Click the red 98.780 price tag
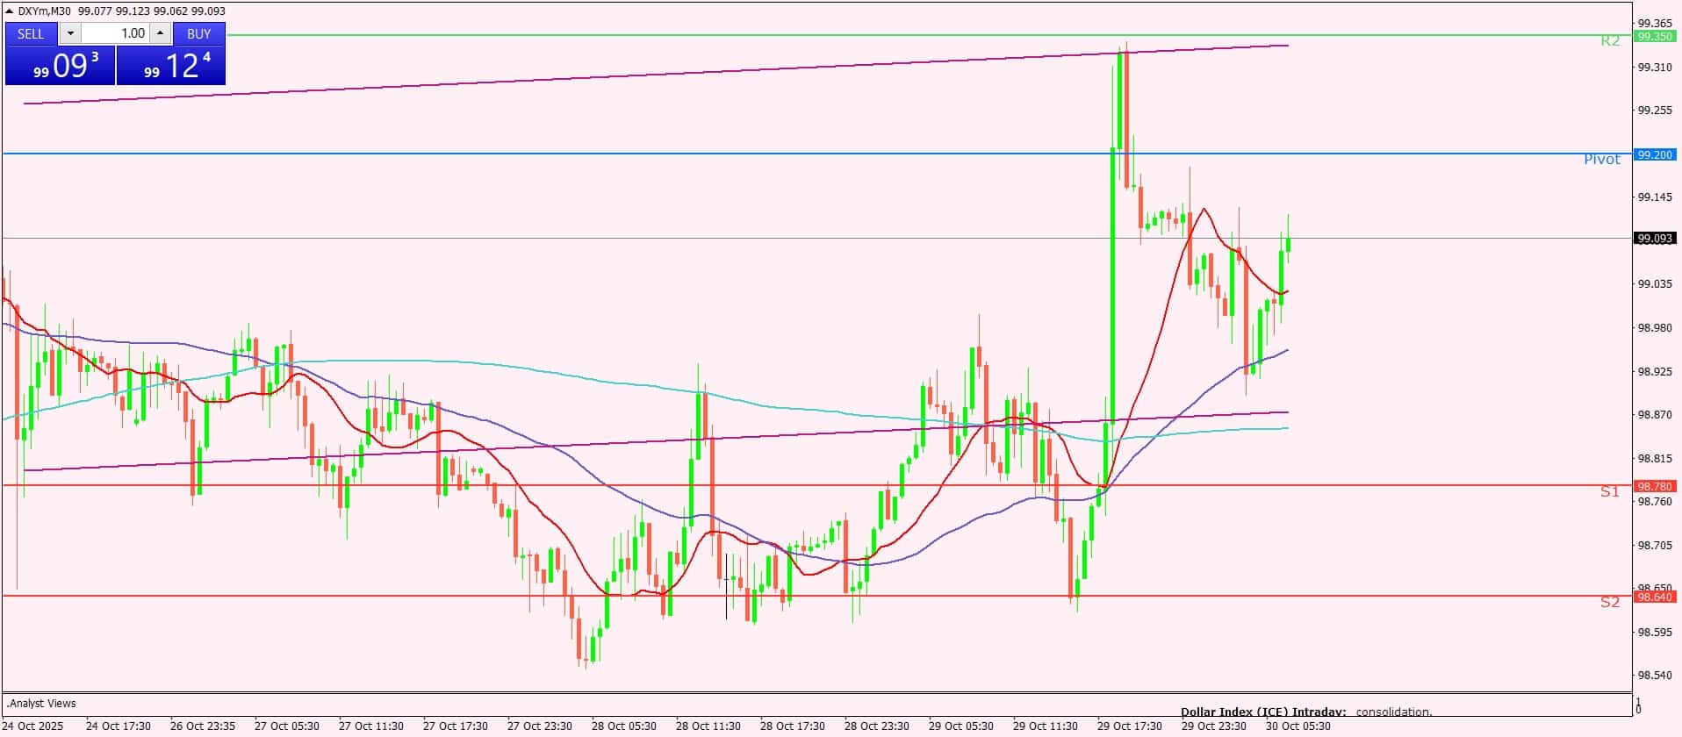The width and height of the screenshot is (1682, 737). point(1655,486)
